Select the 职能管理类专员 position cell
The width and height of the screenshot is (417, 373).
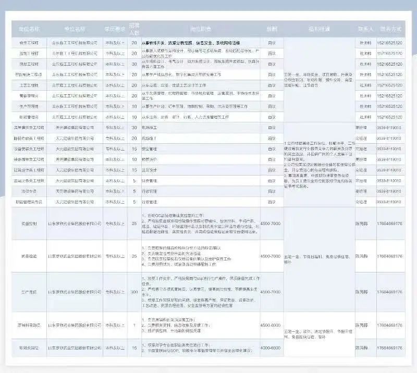(x=29, y=202)
